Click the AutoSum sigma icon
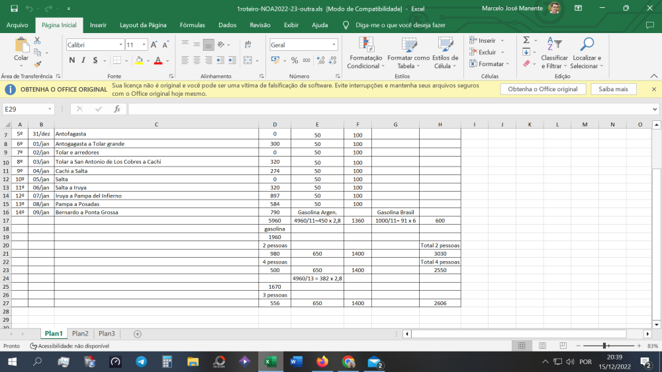The height and width of the screenshot is (372, 662). click(526, 40)
